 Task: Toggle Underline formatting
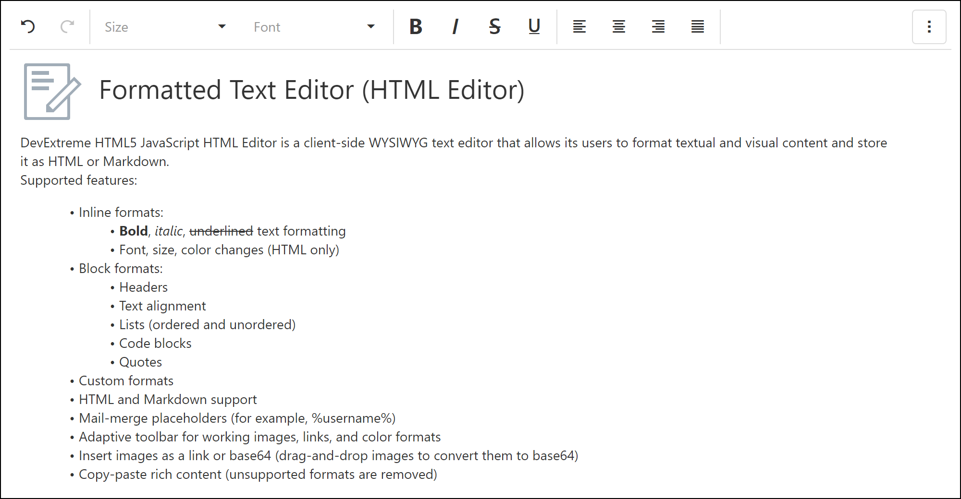(x=534, y=26)
